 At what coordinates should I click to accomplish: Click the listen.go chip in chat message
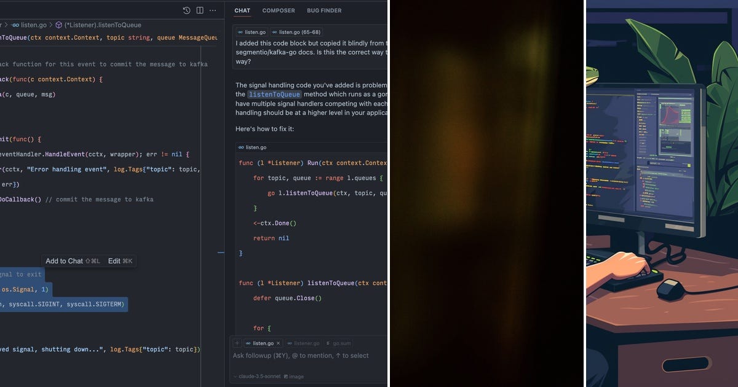coord(252,32)
